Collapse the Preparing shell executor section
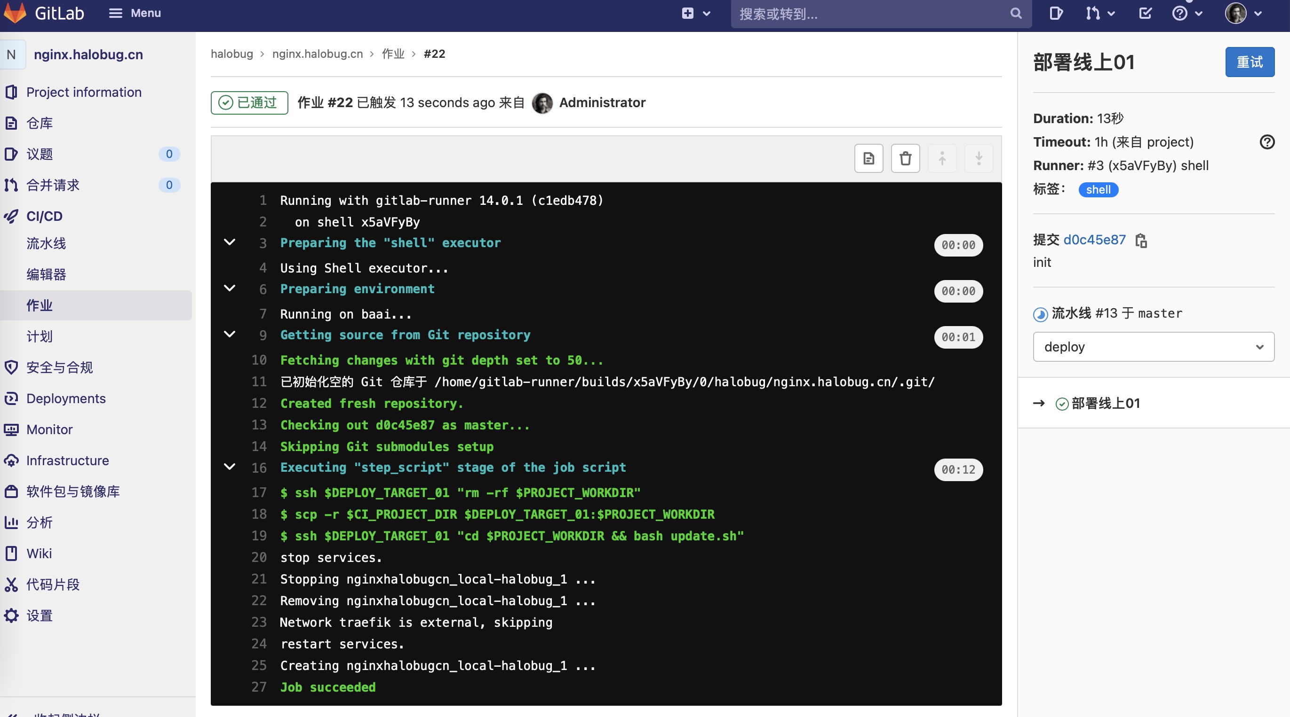 point(229,243)
